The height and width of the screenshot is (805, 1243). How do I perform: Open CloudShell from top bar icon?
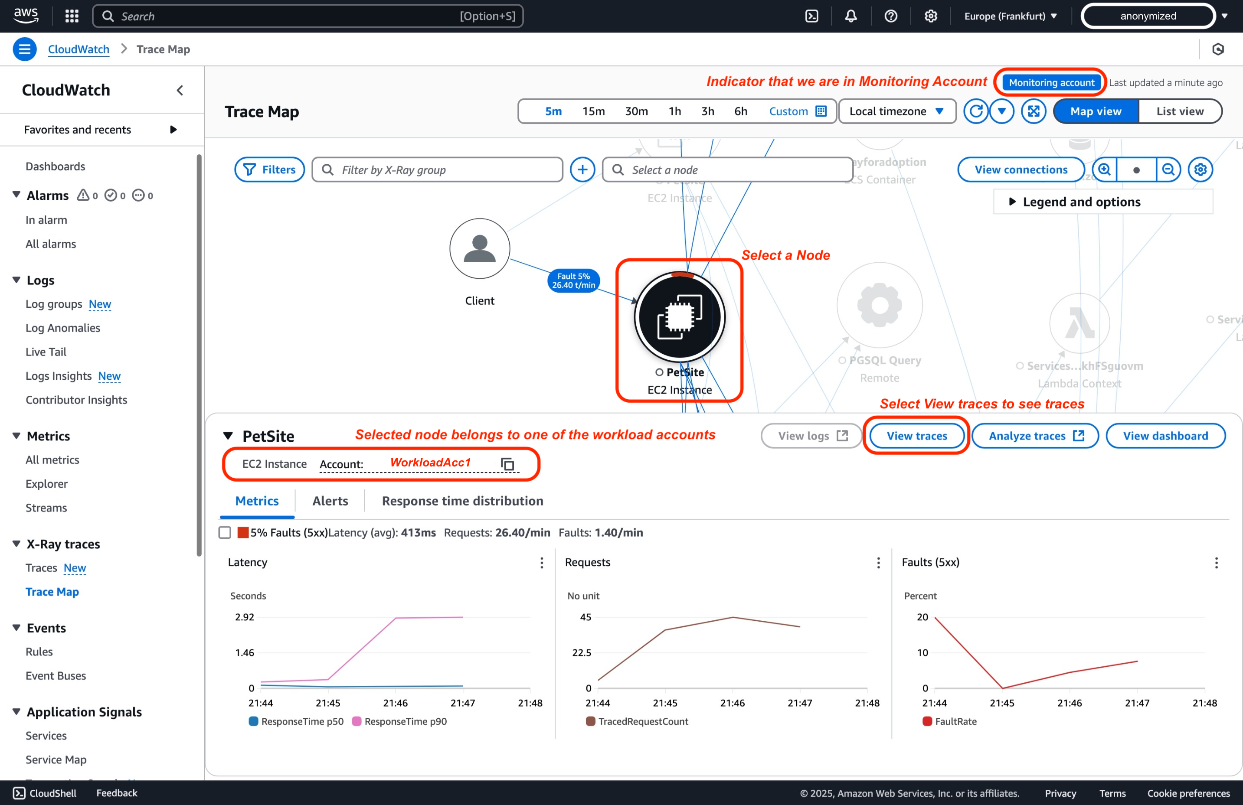811,16
